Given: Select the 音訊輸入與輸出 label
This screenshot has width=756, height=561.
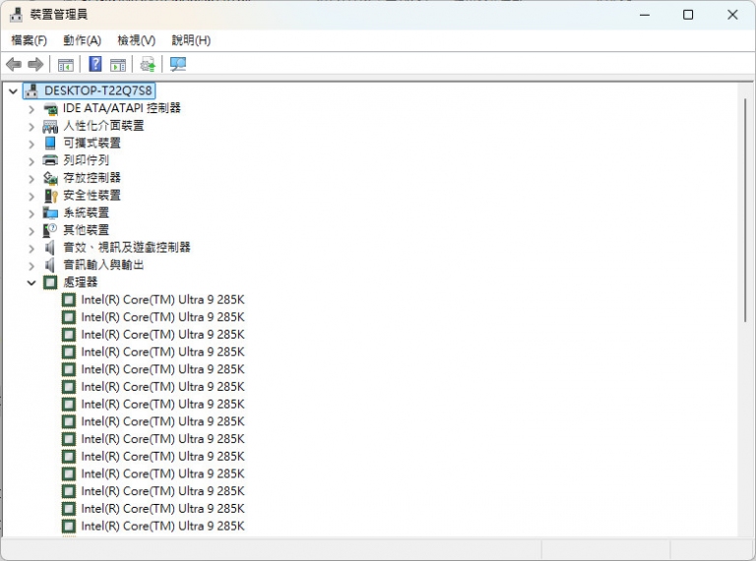Looking at the screenshot, I should (103, 265).
